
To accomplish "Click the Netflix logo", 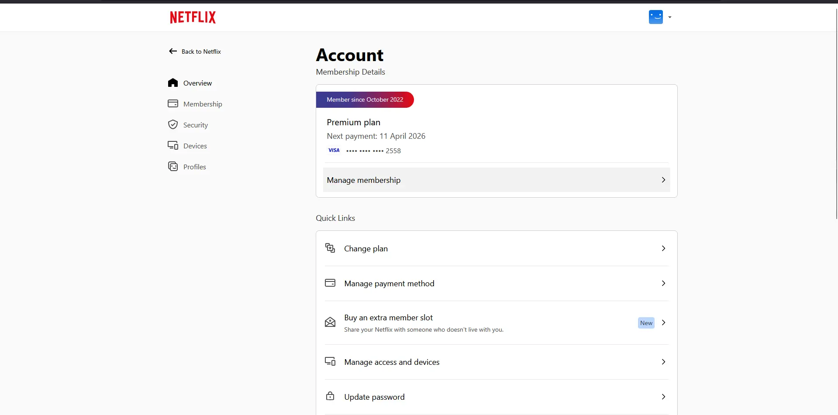I will click(193, 17).
